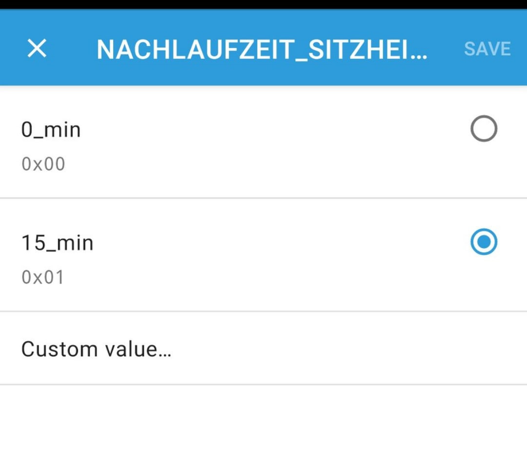Click the NACHLAUFZEIT_SITZHEI... title text
Viewport: 527px width, 463px height.
pyautogui.click(x=262, y=49)
